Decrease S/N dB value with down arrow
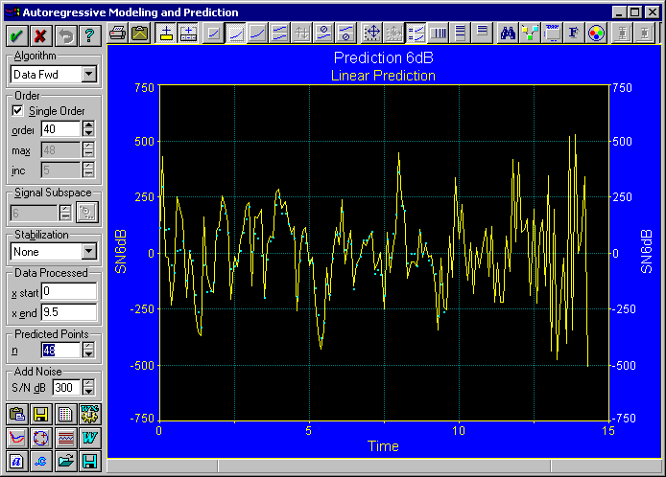The image size is (666, 477). (88, 391)
